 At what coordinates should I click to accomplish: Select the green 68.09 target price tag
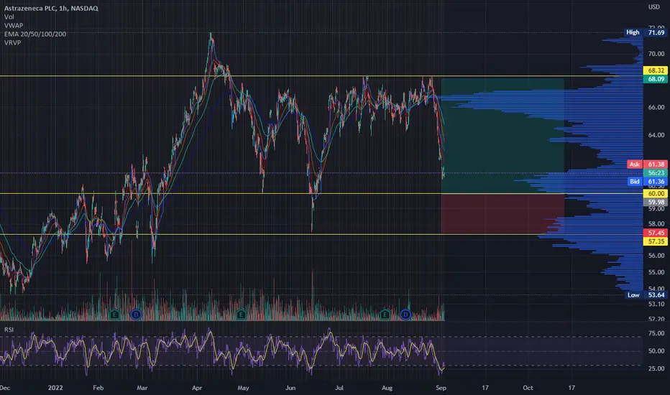click(x=656, y=79)
